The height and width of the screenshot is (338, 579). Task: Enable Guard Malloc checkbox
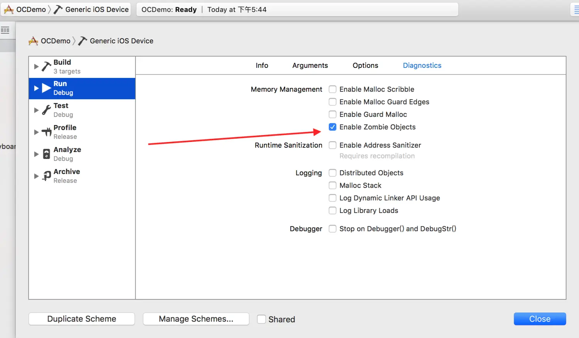coord(332,114)
